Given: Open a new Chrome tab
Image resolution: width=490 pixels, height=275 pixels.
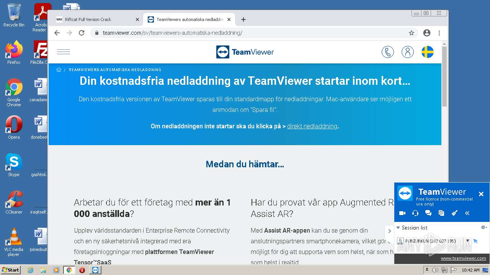Looking at the screenshot, I should pyautogui.click(x=243, y=19).
